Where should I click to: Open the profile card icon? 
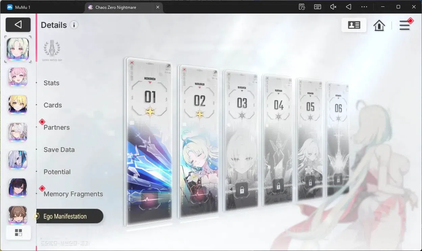point(354,25)
